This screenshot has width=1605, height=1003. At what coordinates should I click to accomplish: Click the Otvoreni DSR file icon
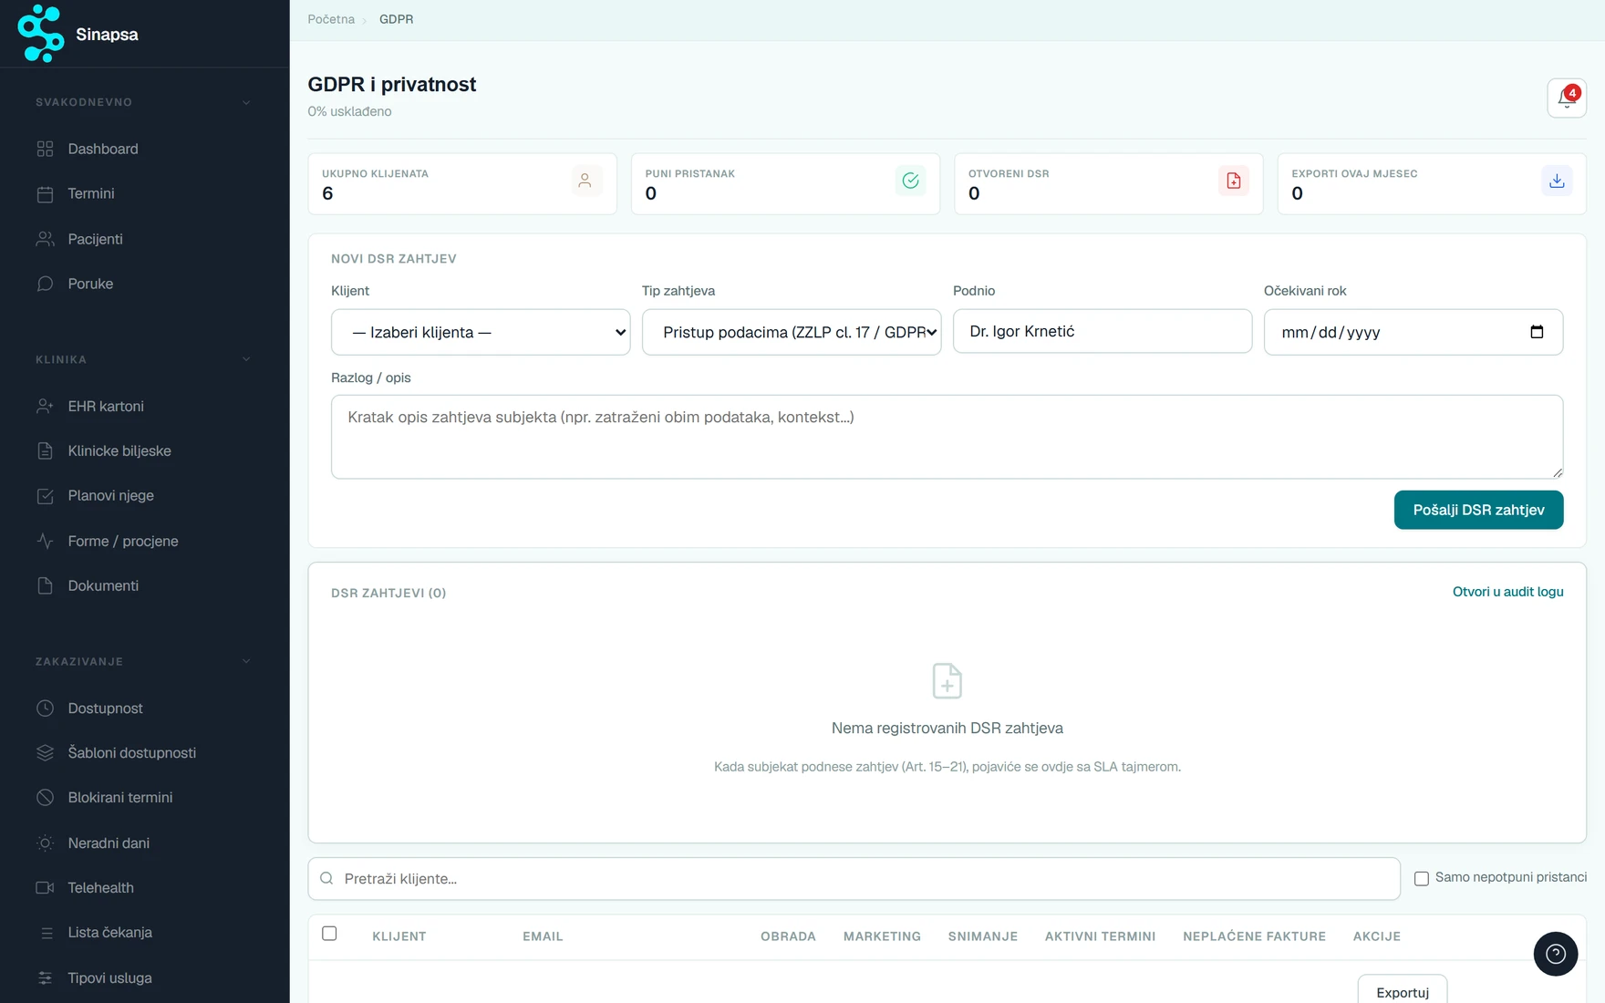click(x=1233, y=181)
